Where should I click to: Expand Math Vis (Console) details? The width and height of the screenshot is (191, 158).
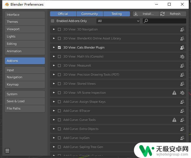tap(54, 57)
